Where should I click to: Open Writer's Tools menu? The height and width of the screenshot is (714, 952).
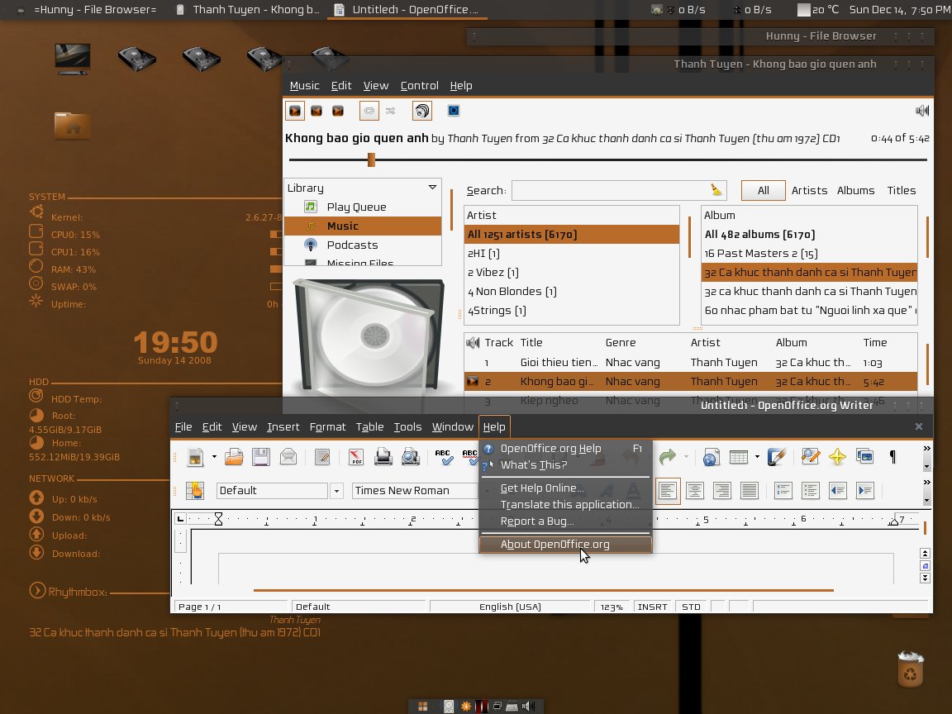click(x=407, y=426)
